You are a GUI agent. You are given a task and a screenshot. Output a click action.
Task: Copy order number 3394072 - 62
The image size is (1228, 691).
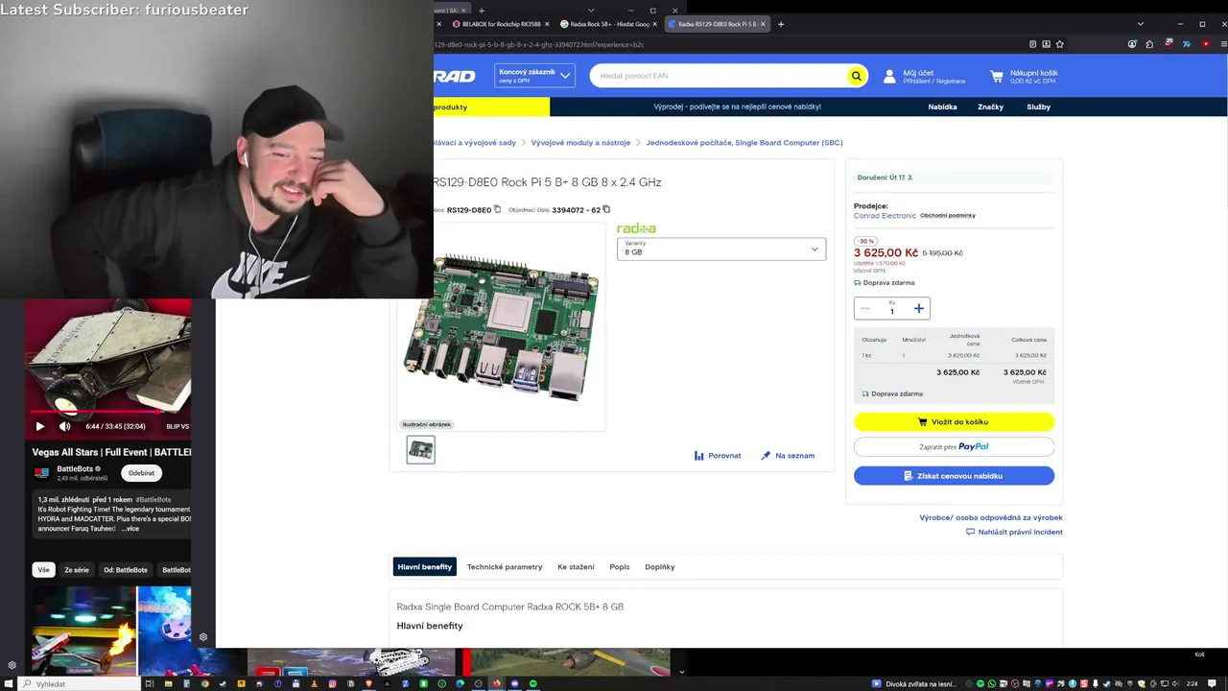[x=606, y=209]
